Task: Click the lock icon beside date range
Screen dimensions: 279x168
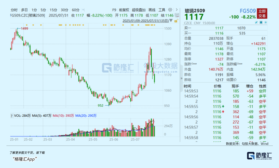Action: click(x=176, y=21)
